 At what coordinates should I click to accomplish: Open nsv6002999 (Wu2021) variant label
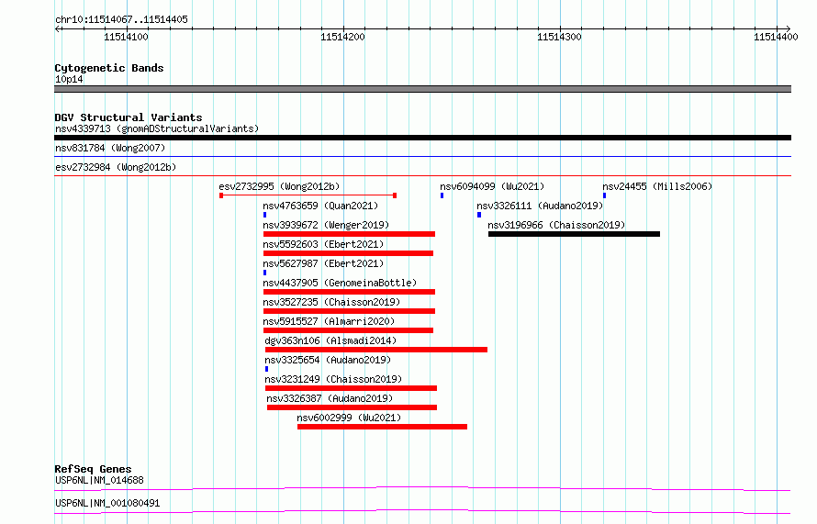(x=349, y=418)
